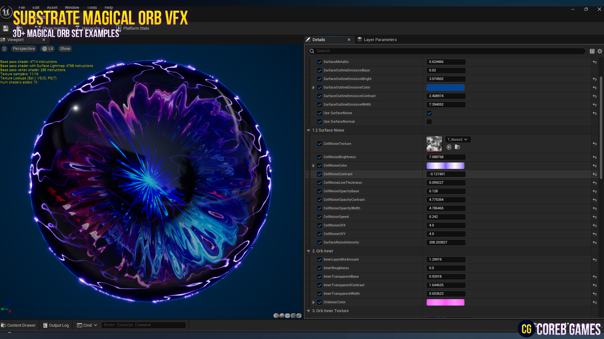Open the Output Log panel
This screenshot has width=604, height=339.
click(56, 325)
